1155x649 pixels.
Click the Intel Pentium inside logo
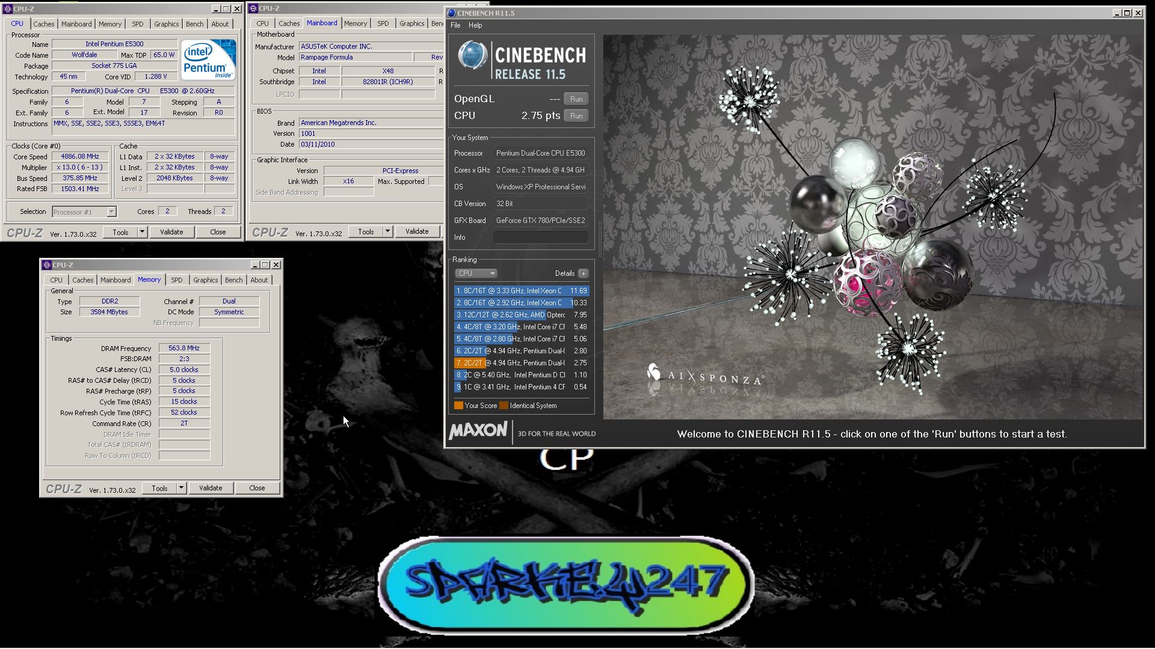click(208, 60)
